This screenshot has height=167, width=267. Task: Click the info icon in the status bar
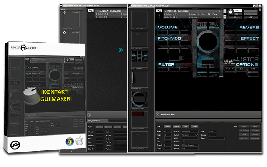coord(157,114)
